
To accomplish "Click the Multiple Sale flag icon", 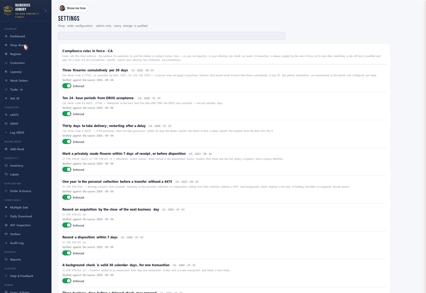I will tap(6, 207).
